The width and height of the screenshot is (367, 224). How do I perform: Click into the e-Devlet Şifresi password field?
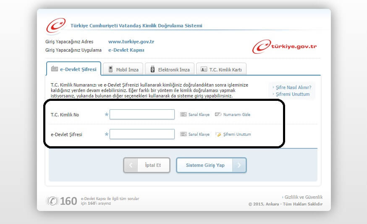[x=142, y=134]
